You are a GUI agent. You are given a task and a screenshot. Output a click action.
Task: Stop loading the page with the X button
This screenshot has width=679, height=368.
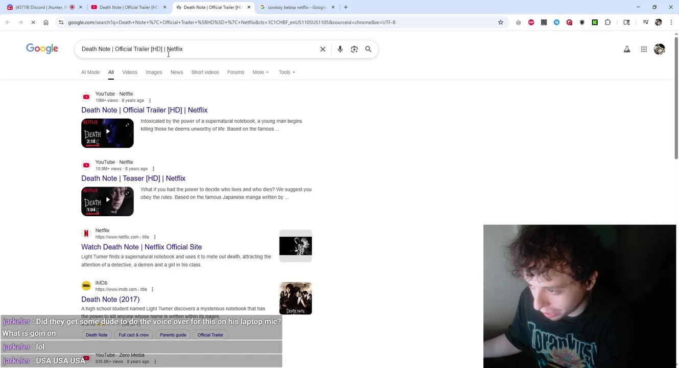(x=33, y=22)
